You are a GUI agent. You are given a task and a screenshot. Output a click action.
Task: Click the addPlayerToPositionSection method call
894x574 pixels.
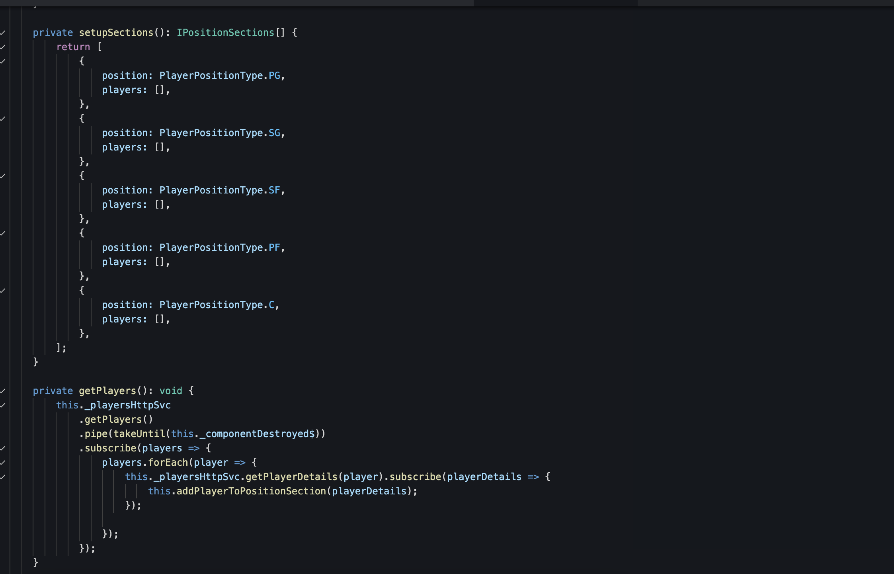(x=251, y=491)
